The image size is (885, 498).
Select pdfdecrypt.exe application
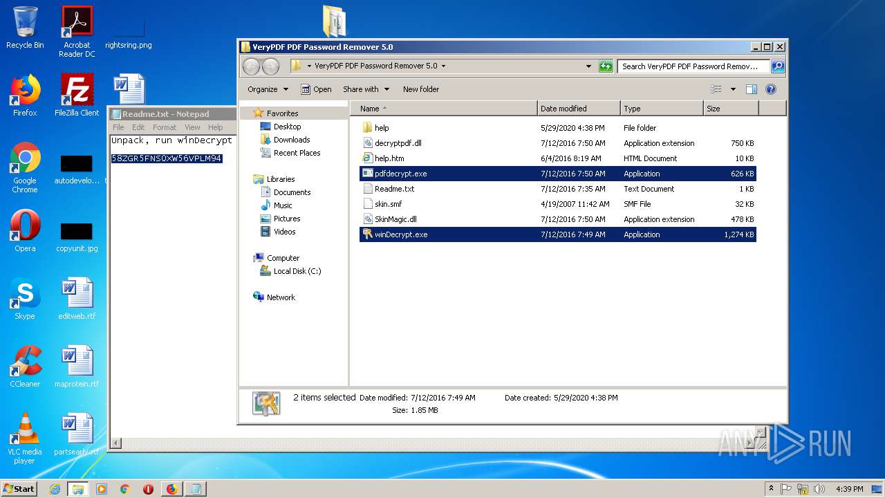click(557, 174)
